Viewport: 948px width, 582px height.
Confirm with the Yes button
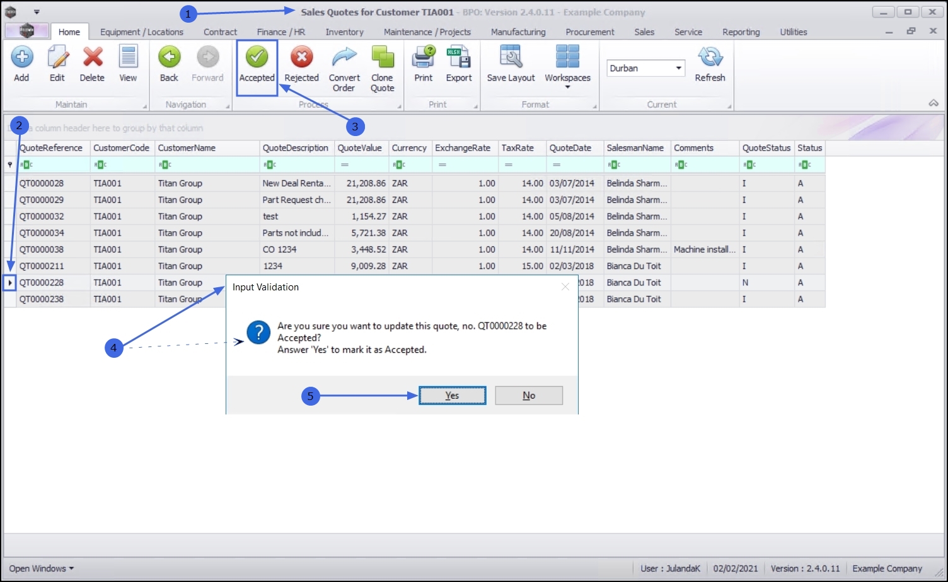point(453,396)
